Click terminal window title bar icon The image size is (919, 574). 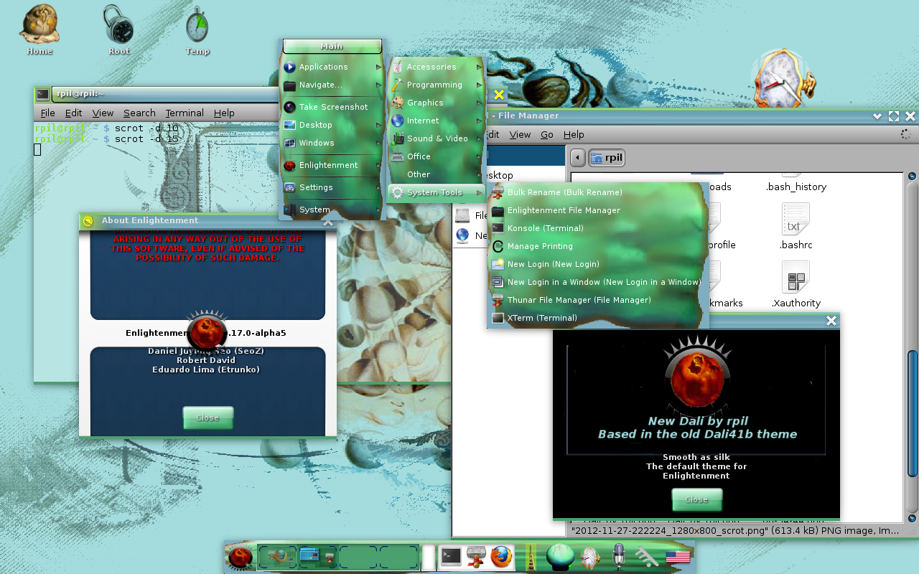pyautogui.click(x=43, y=94)
